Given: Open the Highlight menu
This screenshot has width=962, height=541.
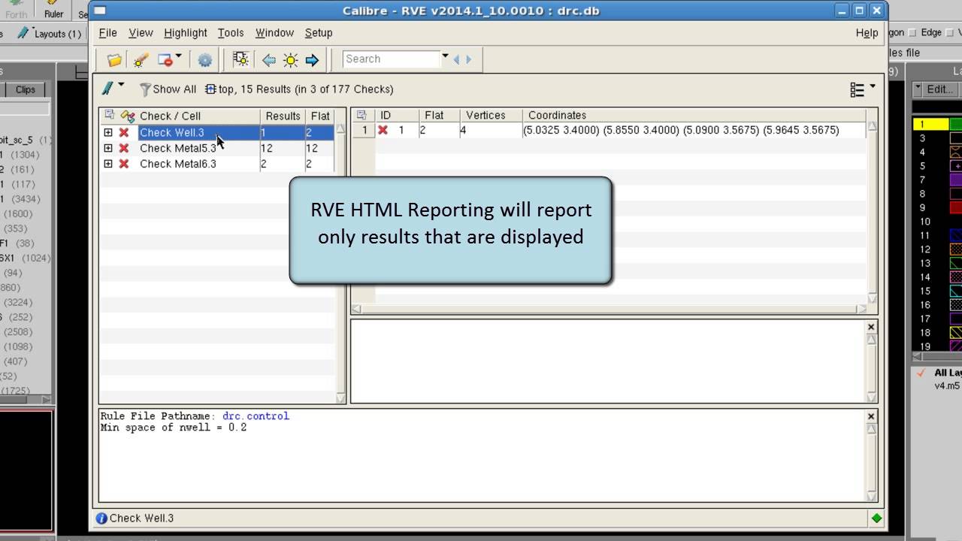Looking at the screenshot, I should [186, 33].
